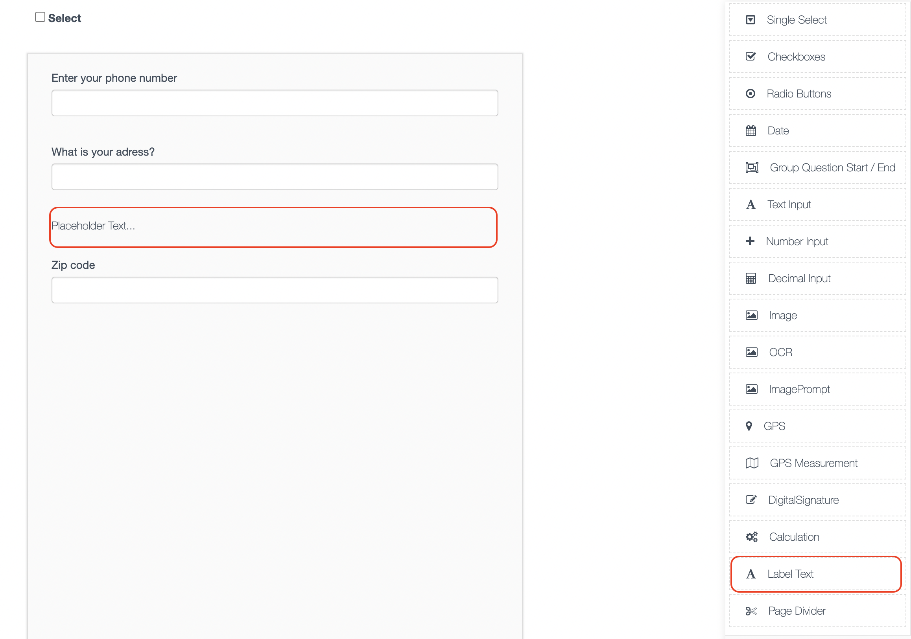
Task: Select the Number Input plus icon
Action: 751,241
